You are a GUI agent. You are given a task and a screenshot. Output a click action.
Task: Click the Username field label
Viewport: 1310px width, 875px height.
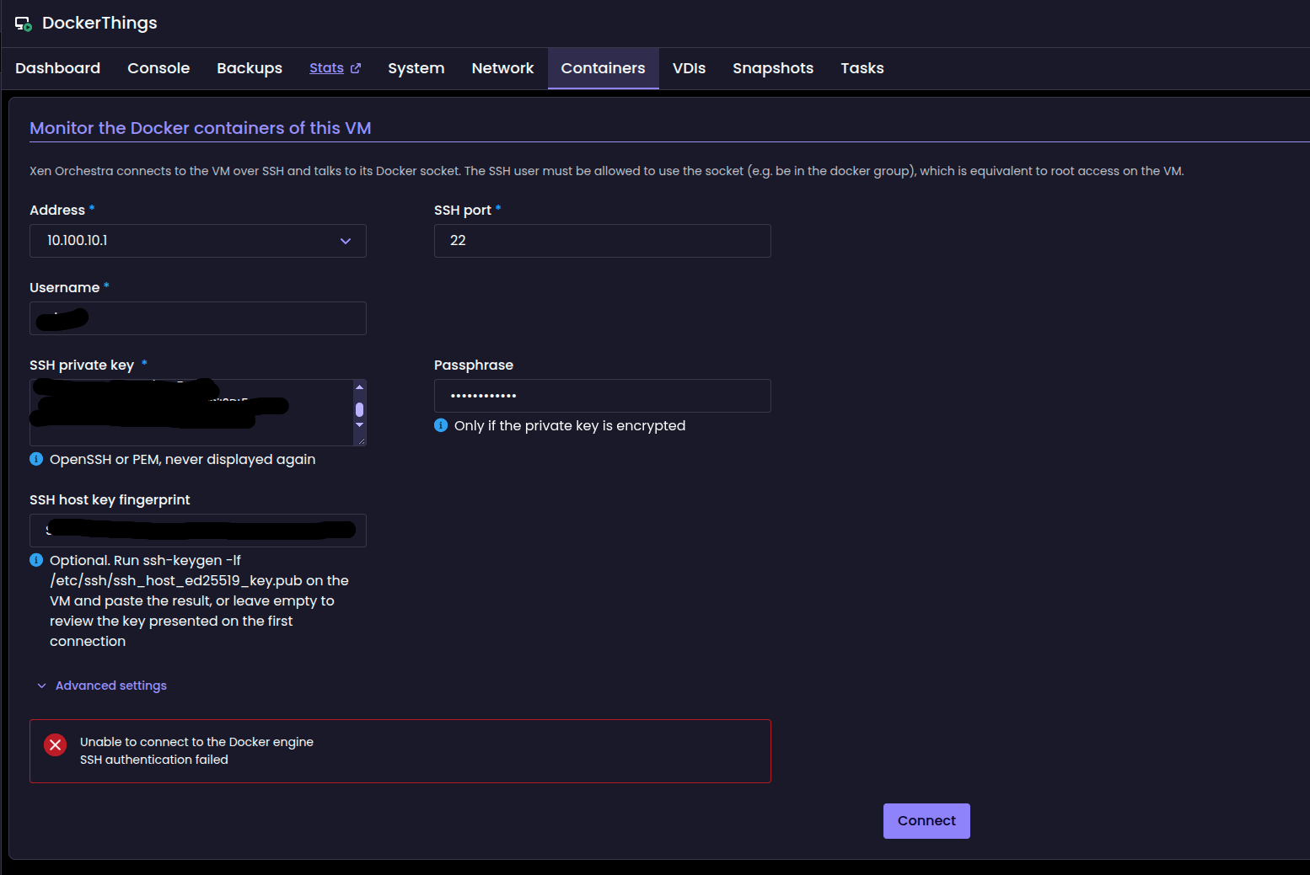click(65, 287)
